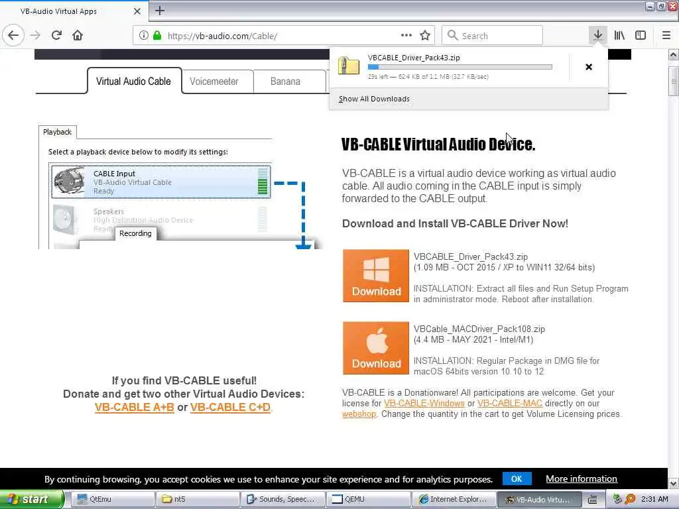Open page actions three-dot menu
The width and height of the screenshot is (679, 509).
click(x=406, y=36)
